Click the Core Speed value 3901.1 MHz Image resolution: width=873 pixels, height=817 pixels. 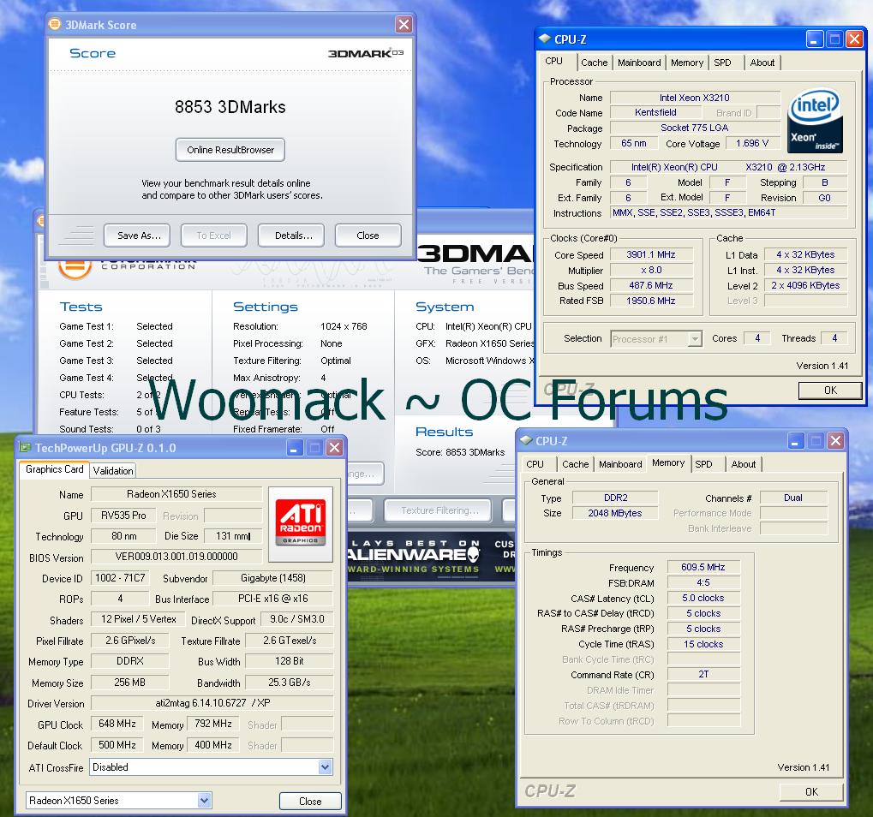click(x=651, y=255)
